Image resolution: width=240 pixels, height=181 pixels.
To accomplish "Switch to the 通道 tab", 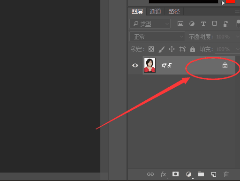I will (x=155, y=12).
